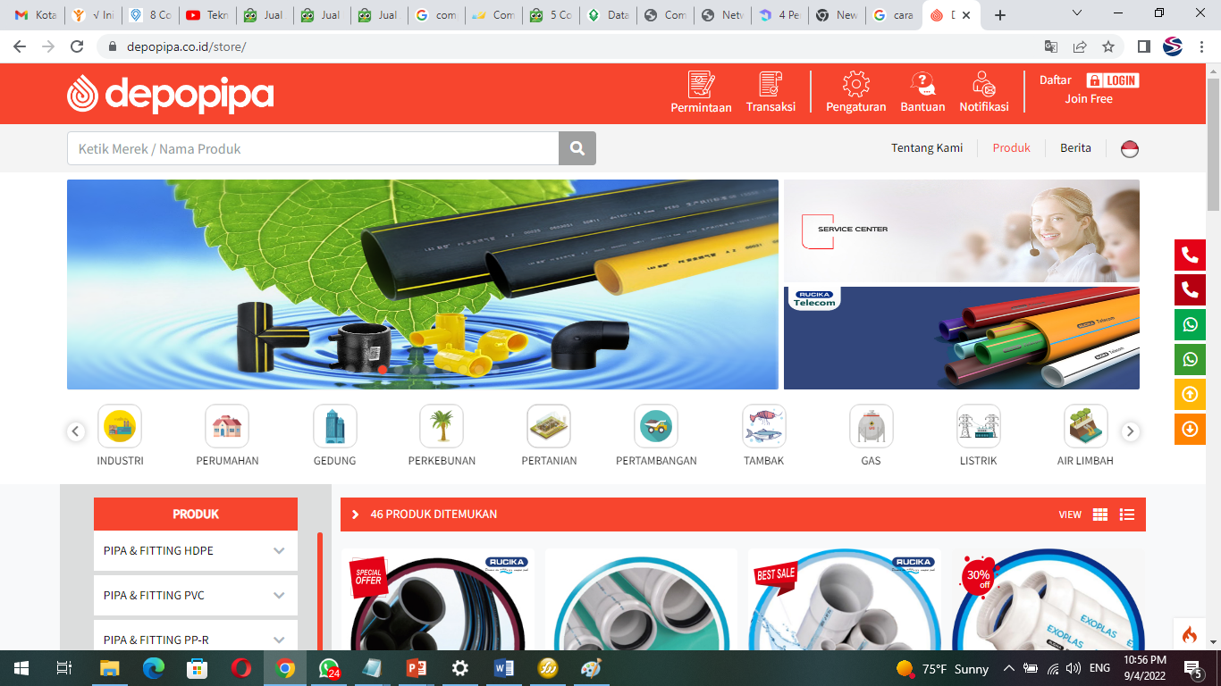Focus the Ketik Merek / Nama Produk search field
Screen dimensions: 1221x686
point(313,148)
